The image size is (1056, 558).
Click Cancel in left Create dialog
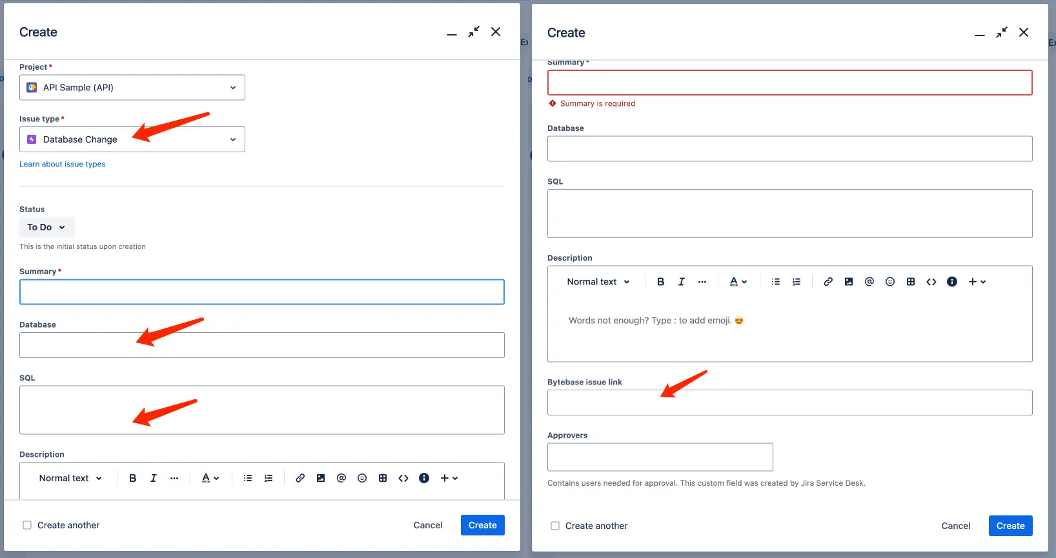tap(428, 525)
